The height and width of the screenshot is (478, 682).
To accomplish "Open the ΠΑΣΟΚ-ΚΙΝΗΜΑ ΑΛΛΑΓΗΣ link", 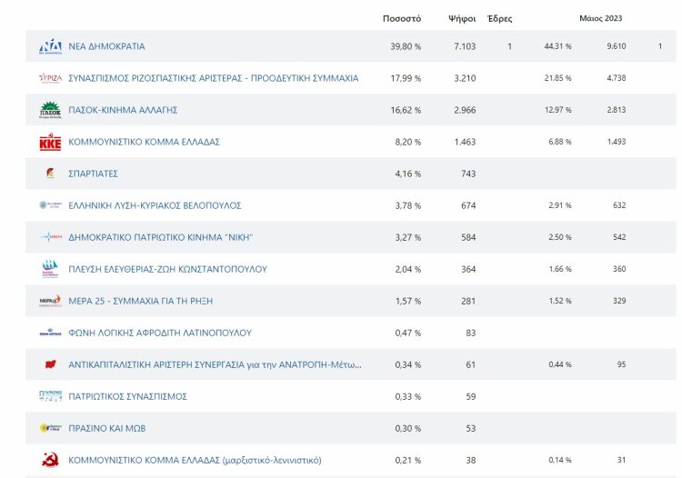I will (x=123, y=110).
